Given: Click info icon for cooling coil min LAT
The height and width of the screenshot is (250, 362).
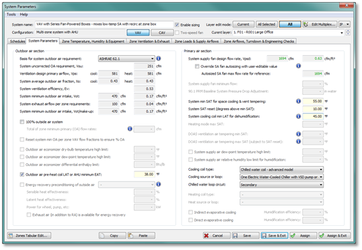Looking at the screenshot, I should click(x=298, y=116).
